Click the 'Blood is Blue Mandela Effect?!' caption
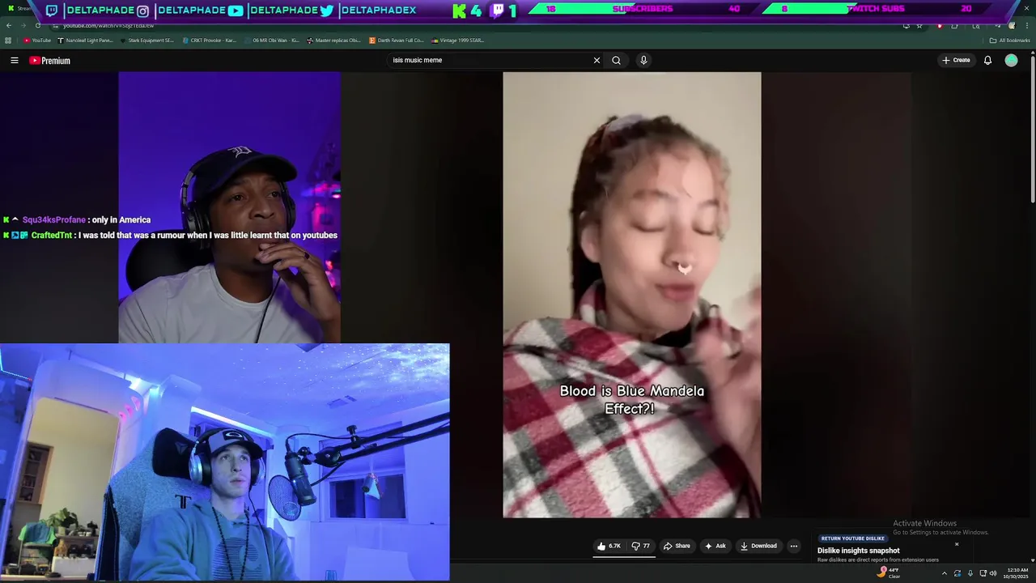This screenshot has height=583, width=1036. point(631,400)
